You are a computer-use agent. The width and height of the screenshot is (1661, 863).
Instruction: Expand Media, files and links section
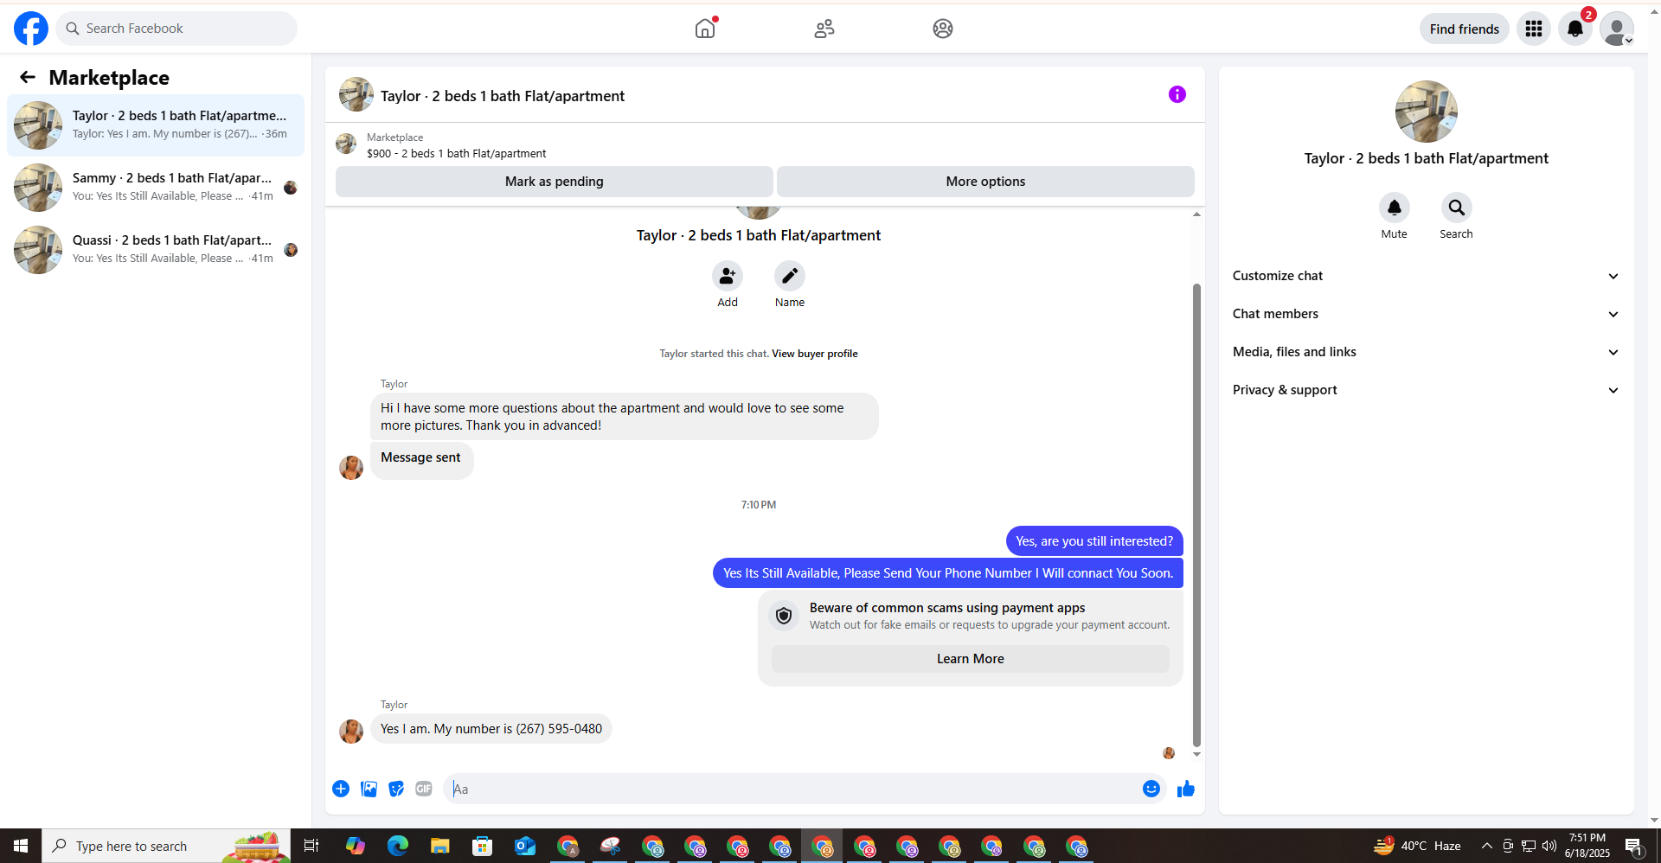pos(1426,352)
